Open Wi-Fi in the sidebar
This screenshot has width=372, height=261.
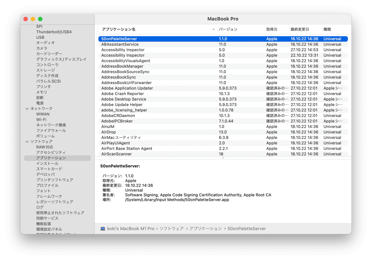(41, 120)
